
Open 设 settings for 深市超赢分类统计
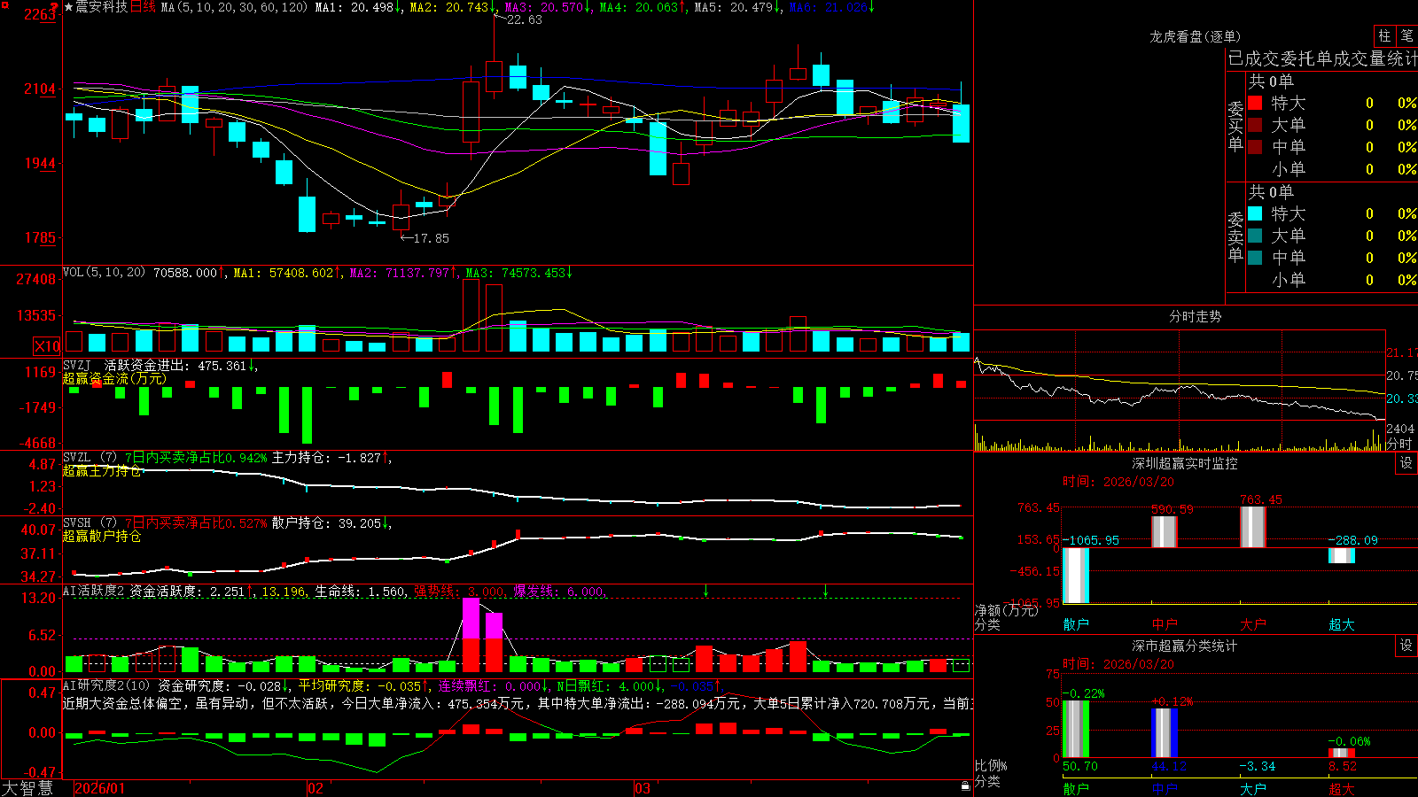(1406, 646)
